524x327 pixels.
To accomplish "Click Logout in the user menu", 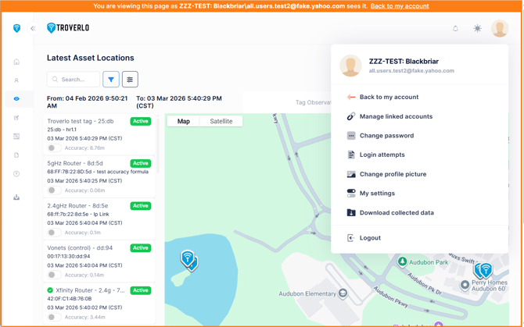I will pyautogui.click(x=370, y=238).
